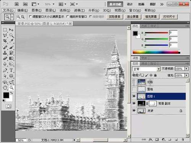The height and width of the screenshot is (143, 191).
Task: Select the Clone Stamp tool
Action: pyautogui.click(x=5, y=53)
